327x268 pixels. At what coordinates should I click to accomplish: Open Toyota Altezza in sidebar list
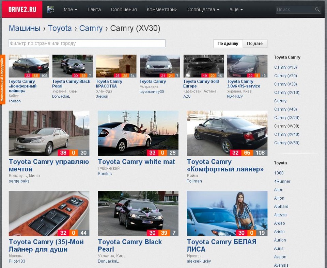click(x=280, y=215)
